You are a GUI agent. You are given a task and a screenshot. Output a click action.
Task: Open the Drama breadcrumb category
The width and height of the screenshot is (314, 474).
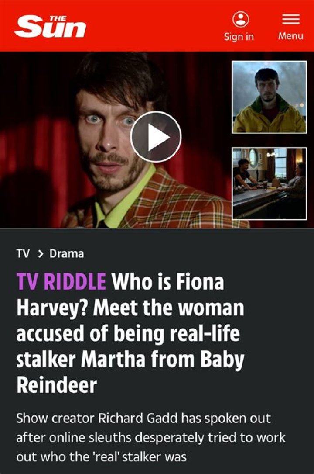click(x=67, y=253)
